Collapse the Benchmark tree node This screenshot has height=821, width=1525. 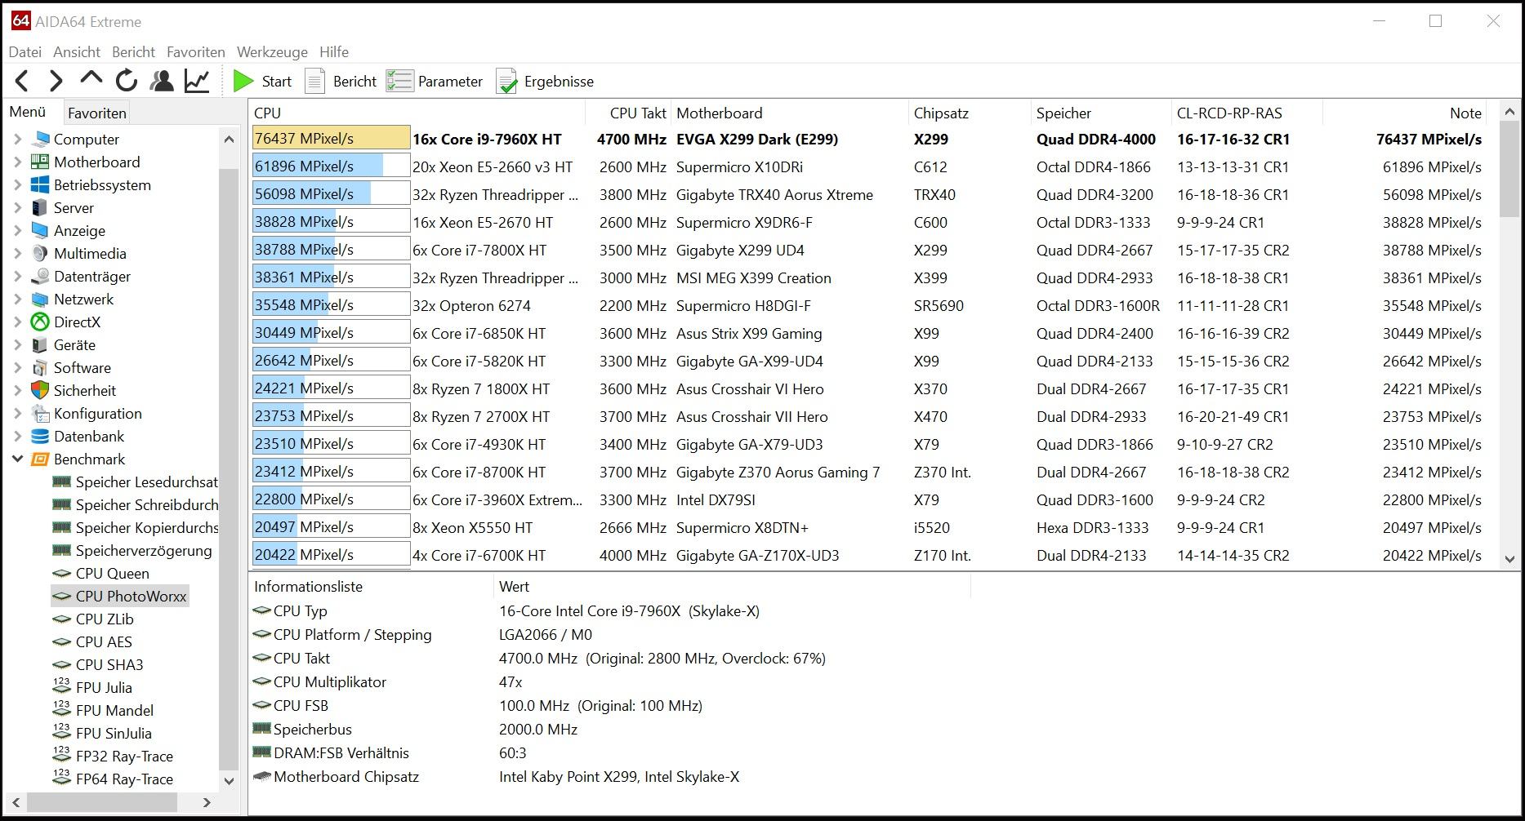[17, 459]
